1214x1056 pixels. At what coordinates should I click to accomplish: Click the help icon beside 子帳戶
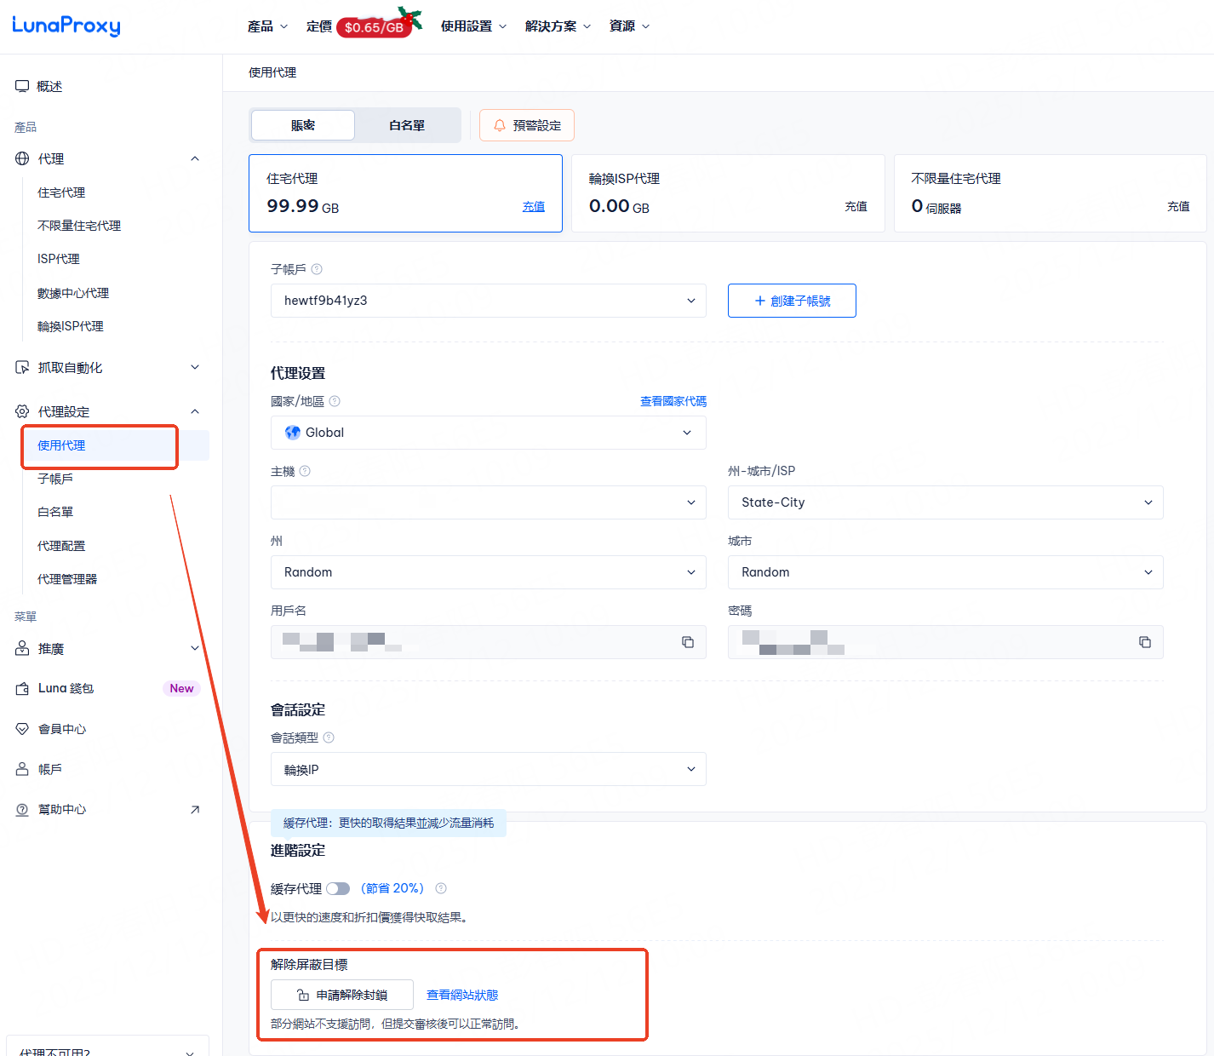[x=317, y=269]
